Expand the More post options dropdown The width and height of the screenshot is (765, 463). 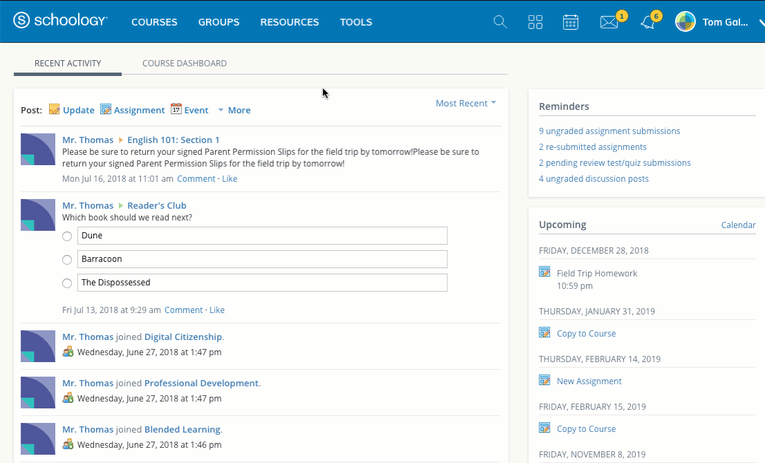[x=234, y=110]
